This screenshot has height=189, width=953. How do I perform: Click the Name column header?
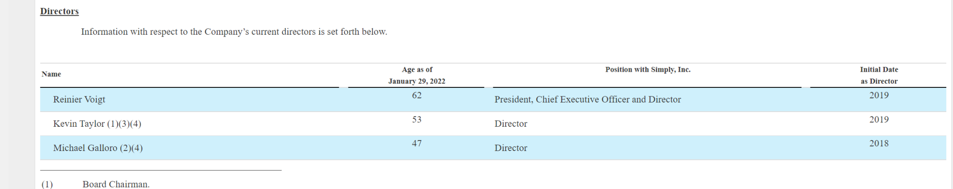pos(51,74)
